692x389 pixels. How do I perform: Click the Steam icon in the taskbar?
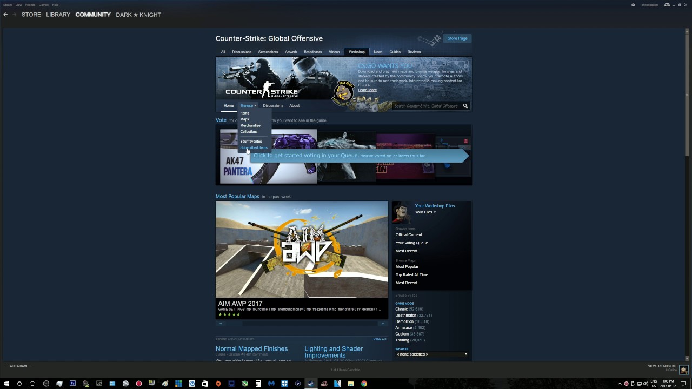coord(311,384)
